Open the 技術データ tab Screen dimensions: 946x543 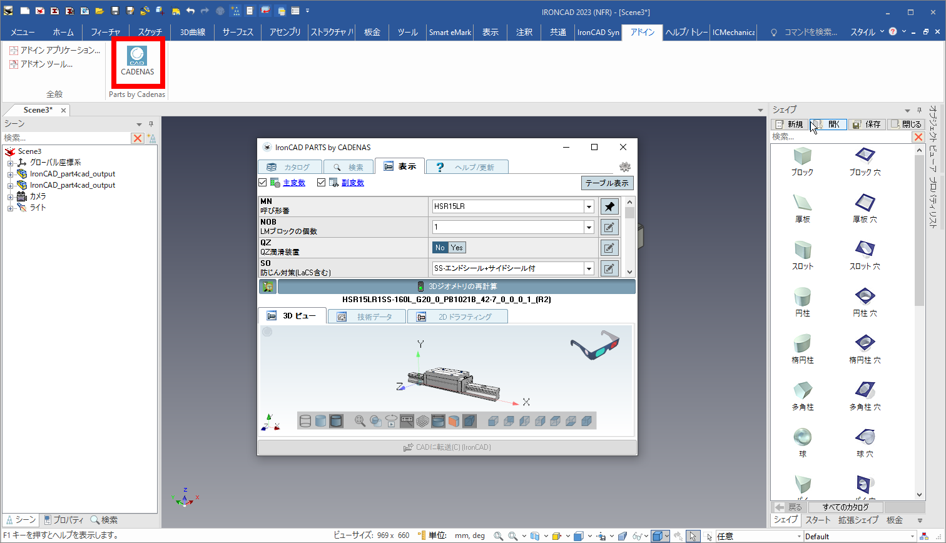pos(367,317)
